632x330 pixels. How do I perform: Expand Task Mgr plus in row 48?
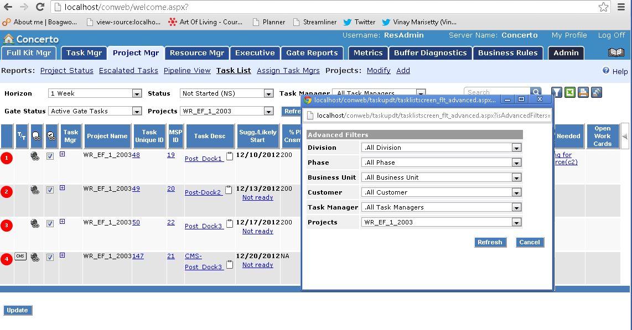(63, 154)
